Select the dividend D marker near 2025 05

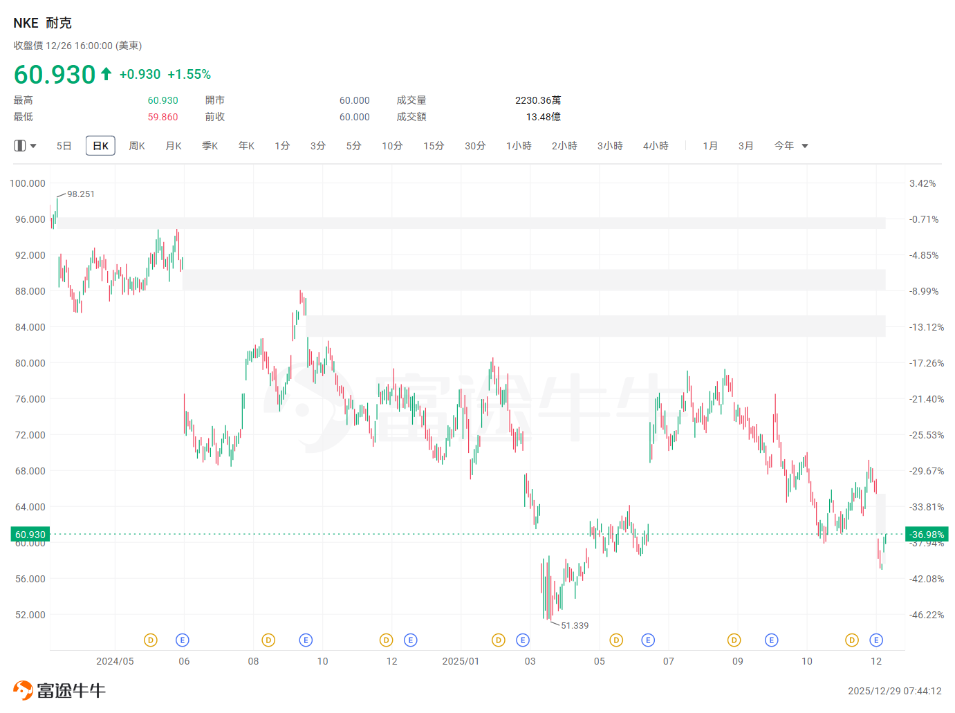click(x=616, y=640)
